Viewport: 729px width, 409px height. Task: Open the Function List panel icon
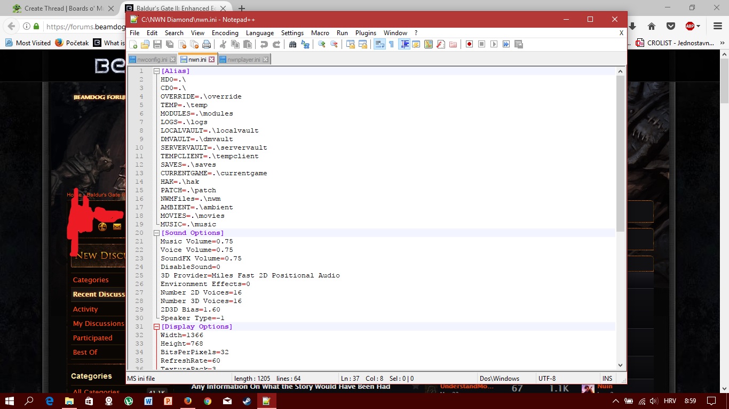pos(441,44)
